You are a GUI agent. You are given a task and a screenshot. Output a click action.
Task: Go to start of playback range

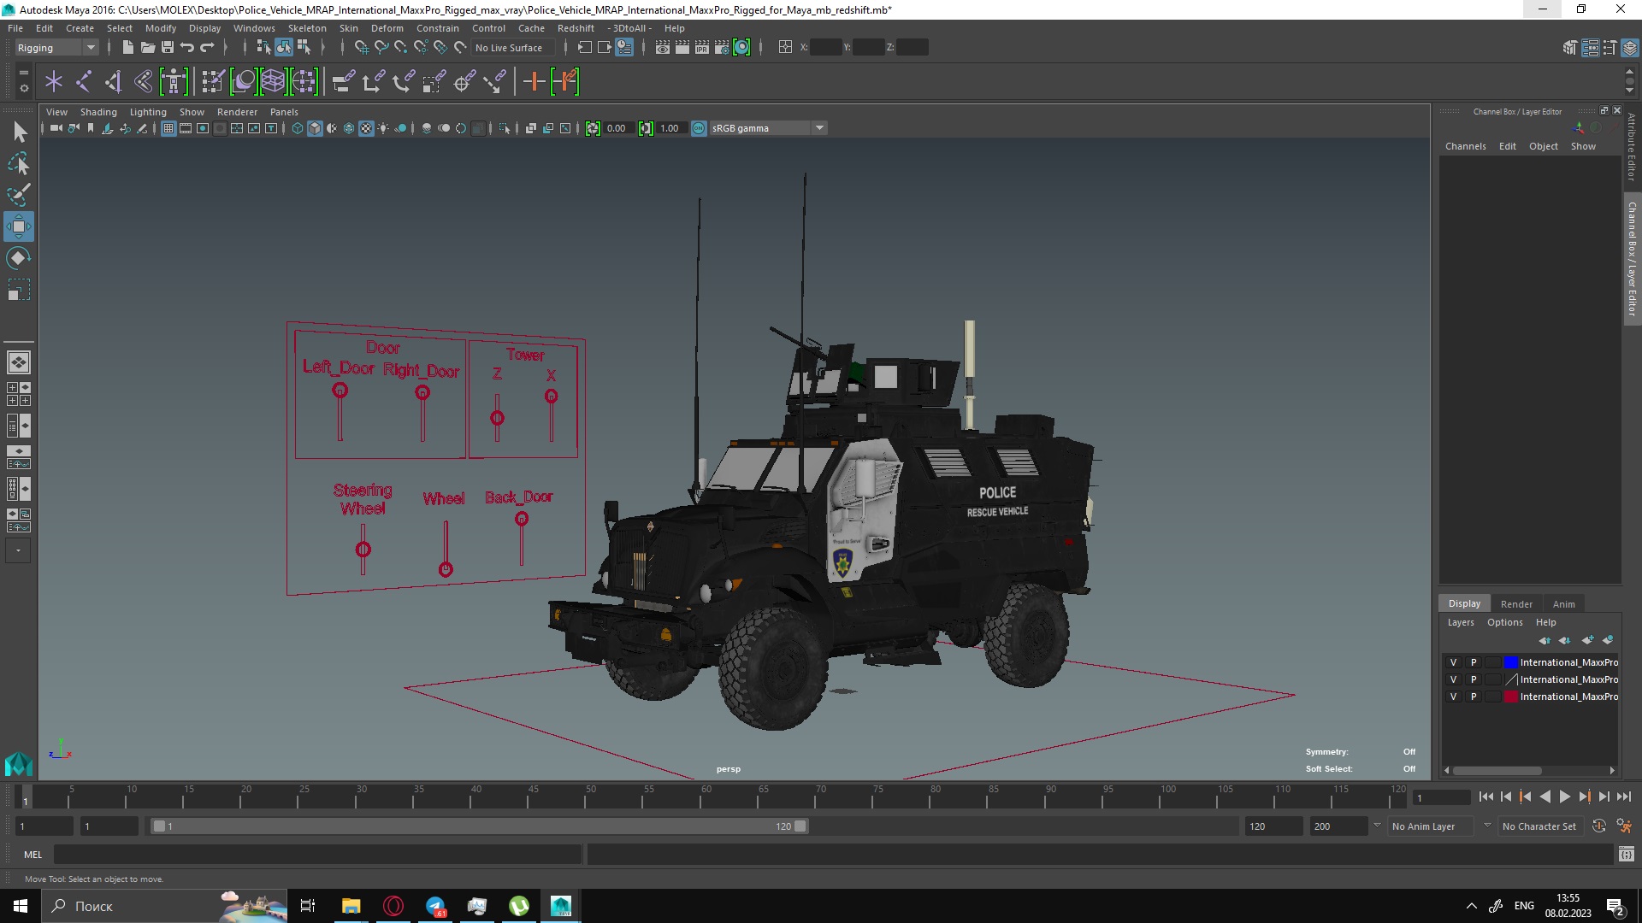[x=1485, y=797]
